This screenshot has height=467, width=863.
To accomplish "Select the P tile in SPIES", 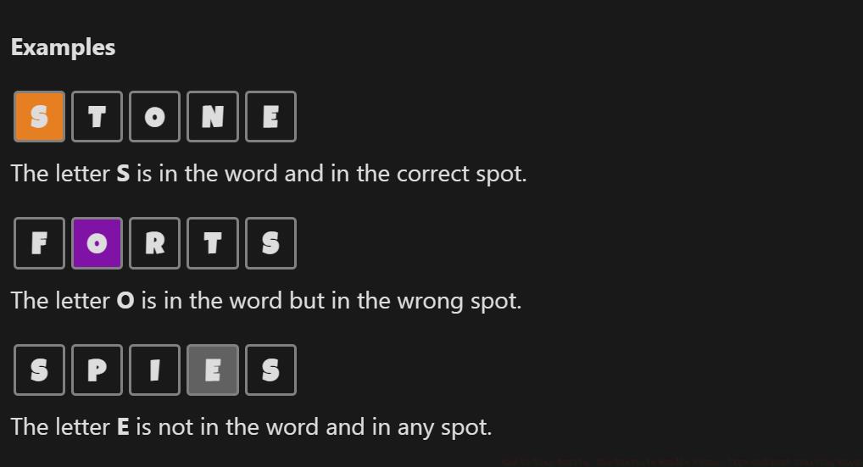I will 97,370.
